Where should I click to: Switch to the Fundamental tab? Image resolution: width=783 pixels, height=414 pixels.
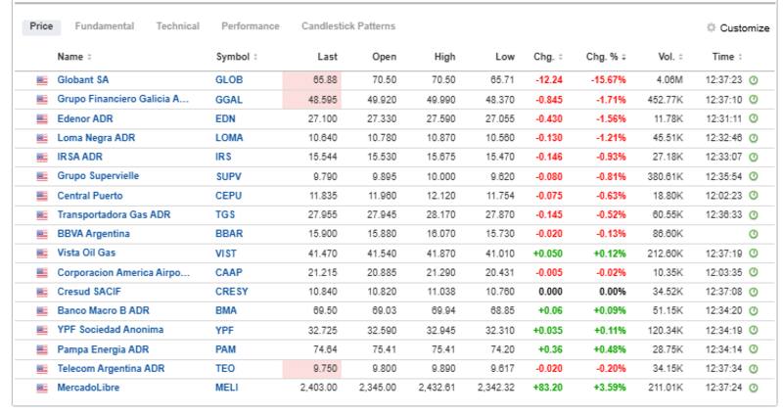point(106,26)
